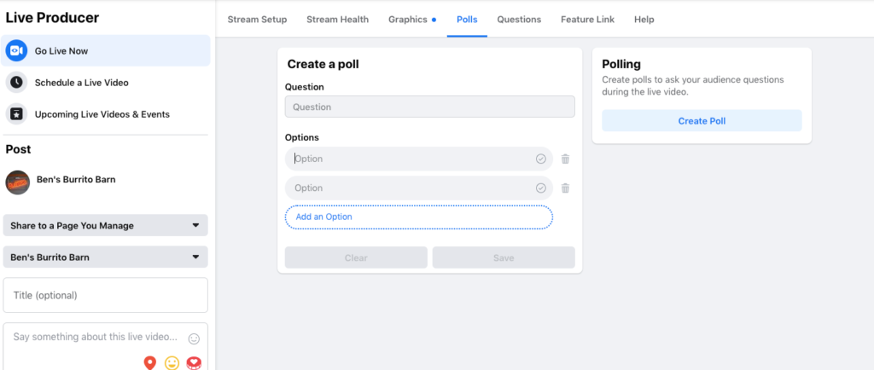
Task: Click Add an Option button
Action: [x=418, y=217]
